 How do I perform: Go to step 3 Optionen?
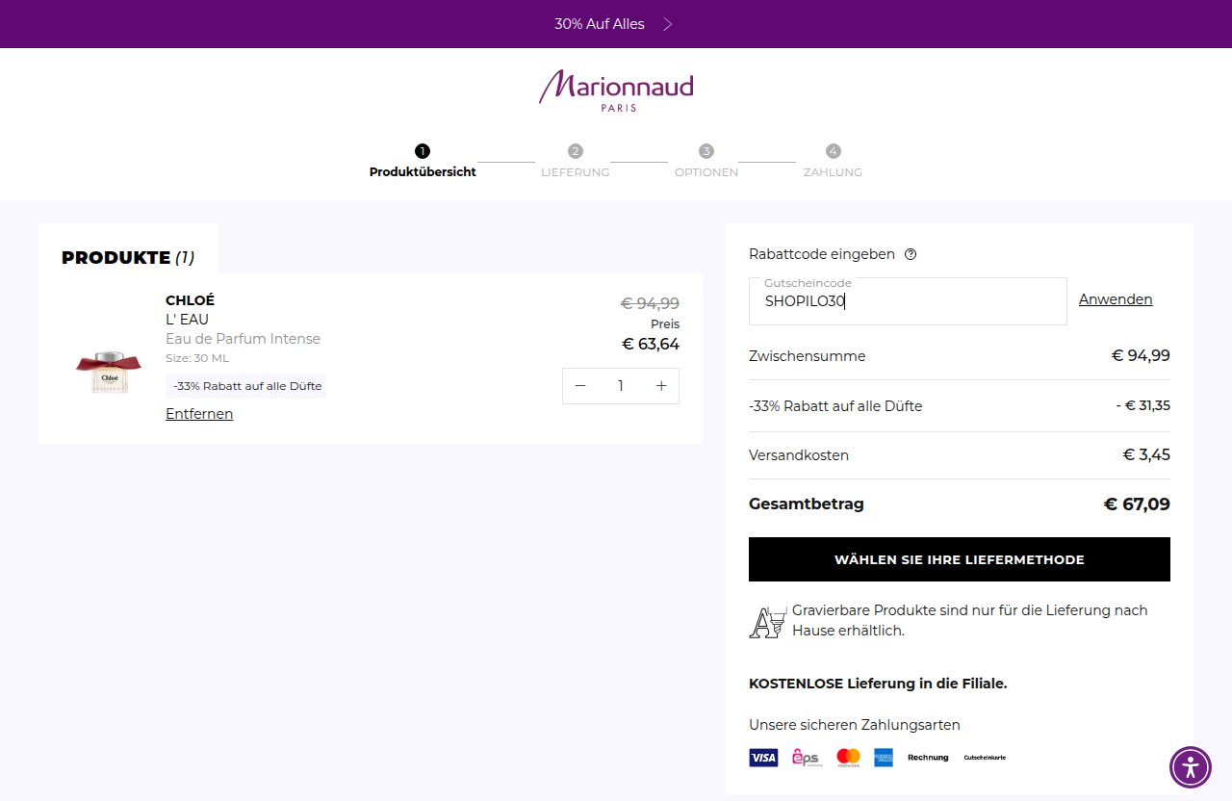[706, 161]
